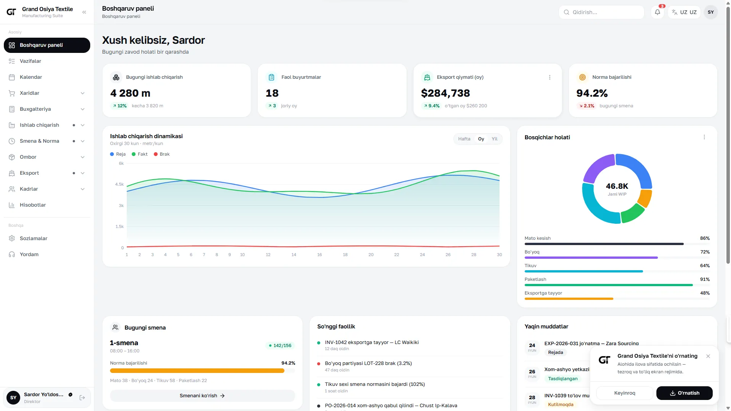Viewport: 731px width, 411px height.
Task: Click the Qidirish search field
Action: [x=602, y=12]
